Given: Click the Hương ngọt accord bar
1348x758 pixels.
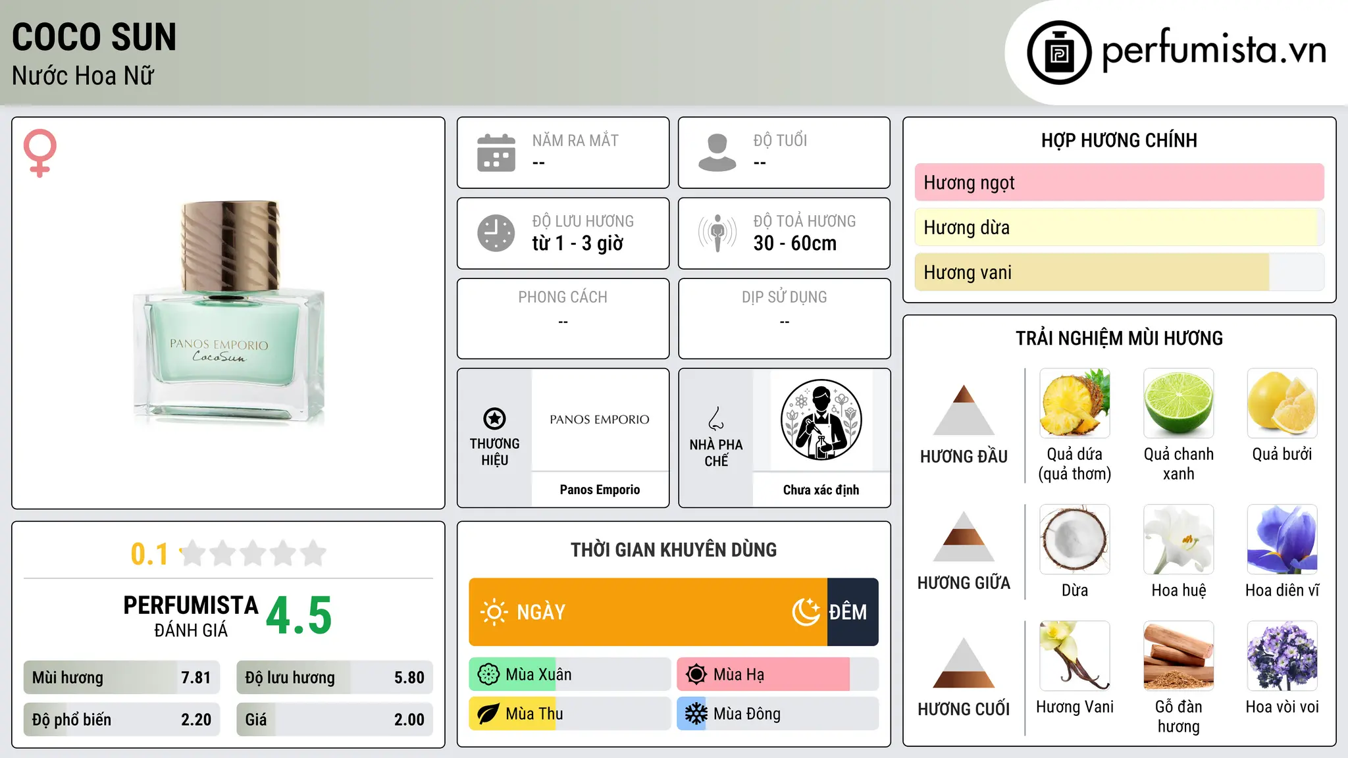Looking at the screenshot, I should [1119, 182].
